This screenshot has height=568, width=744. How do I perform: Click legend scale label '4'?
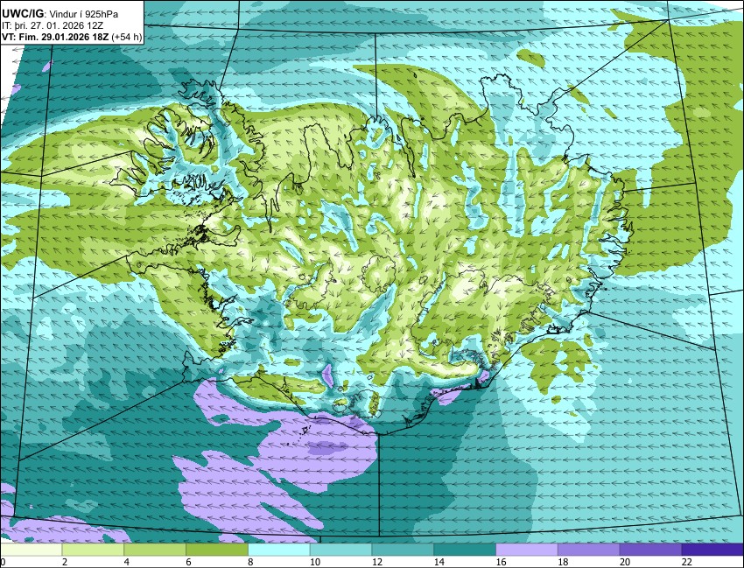[127, 562]
